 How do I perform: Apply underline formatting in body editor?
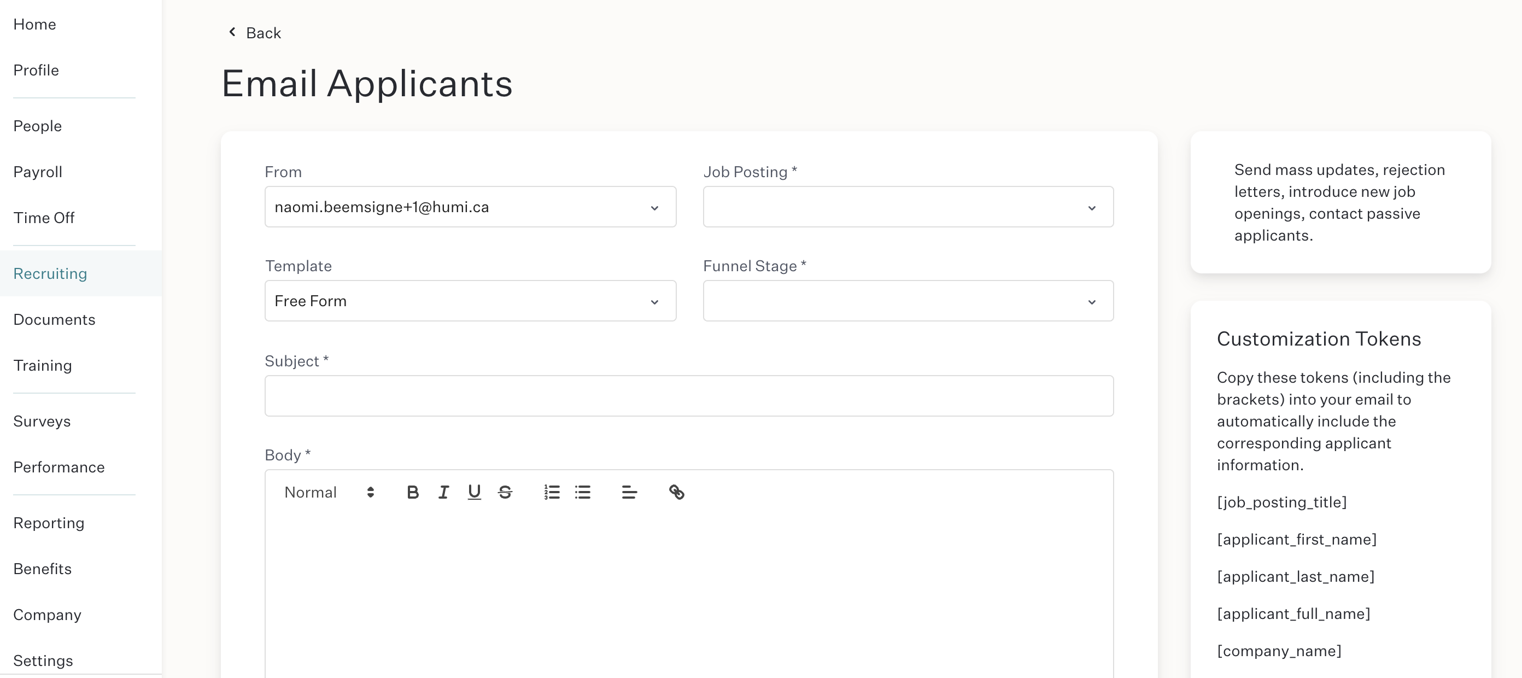(474, 492)
